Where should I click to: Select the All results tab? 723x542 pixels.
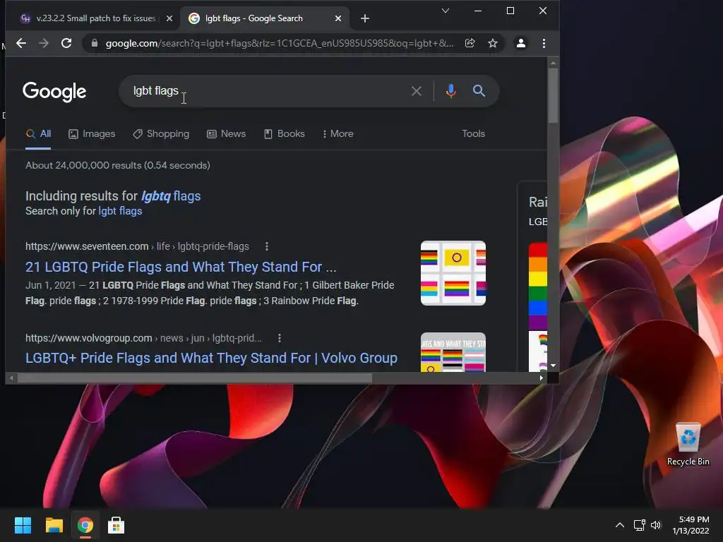pyautogui.click(x=38, y=133)
